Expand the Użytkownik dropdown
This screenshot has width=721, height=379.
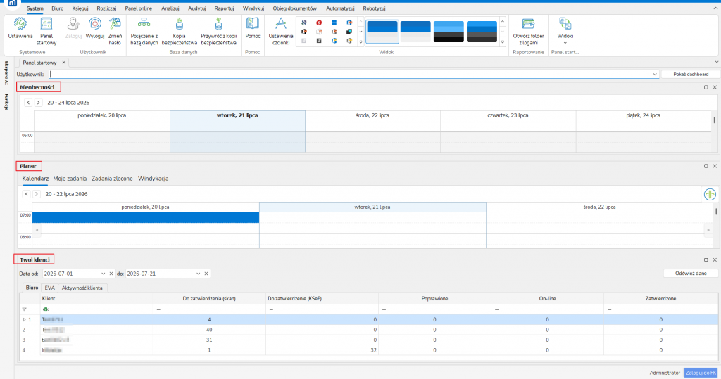654,75
